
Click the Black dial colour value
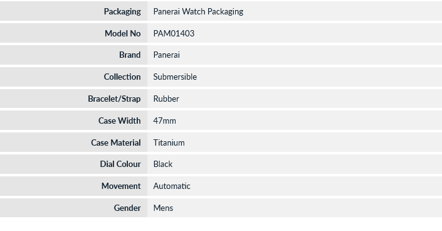[x=162, y=164]
